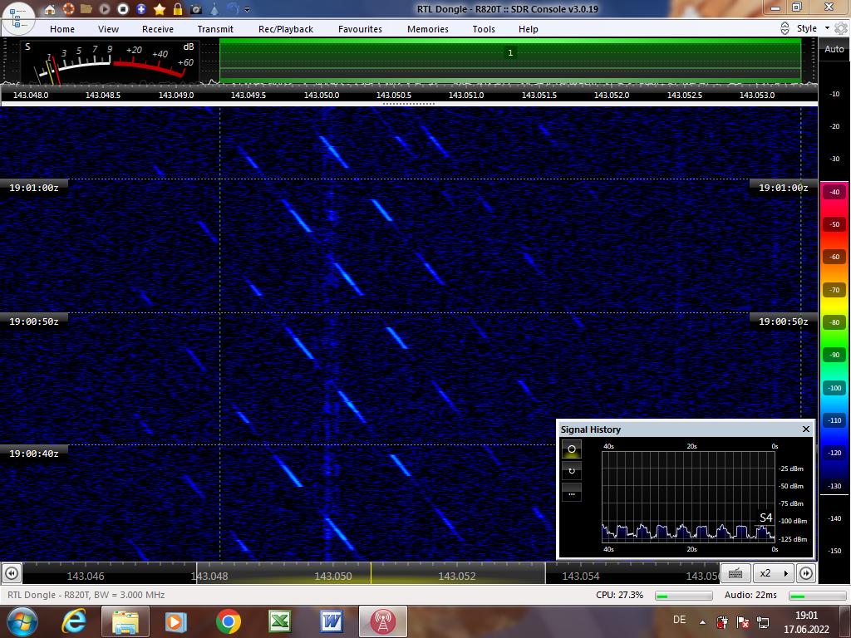Click the Home house icon in quick toolbar

[x=49, y=8]
